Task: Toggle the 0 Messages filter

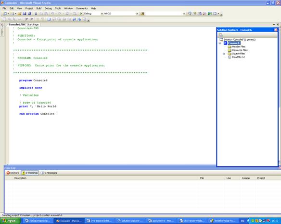Action: pos(49,173)
